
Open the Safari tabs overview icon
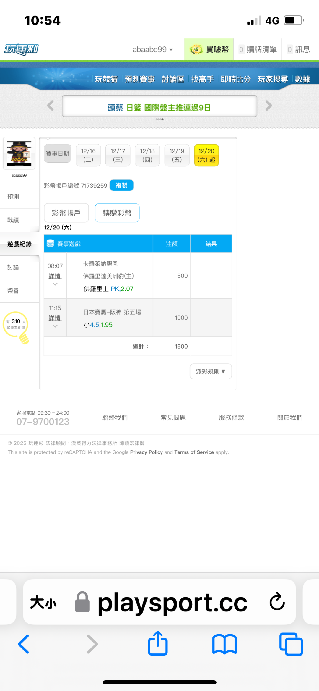click(x=291, y=644)
